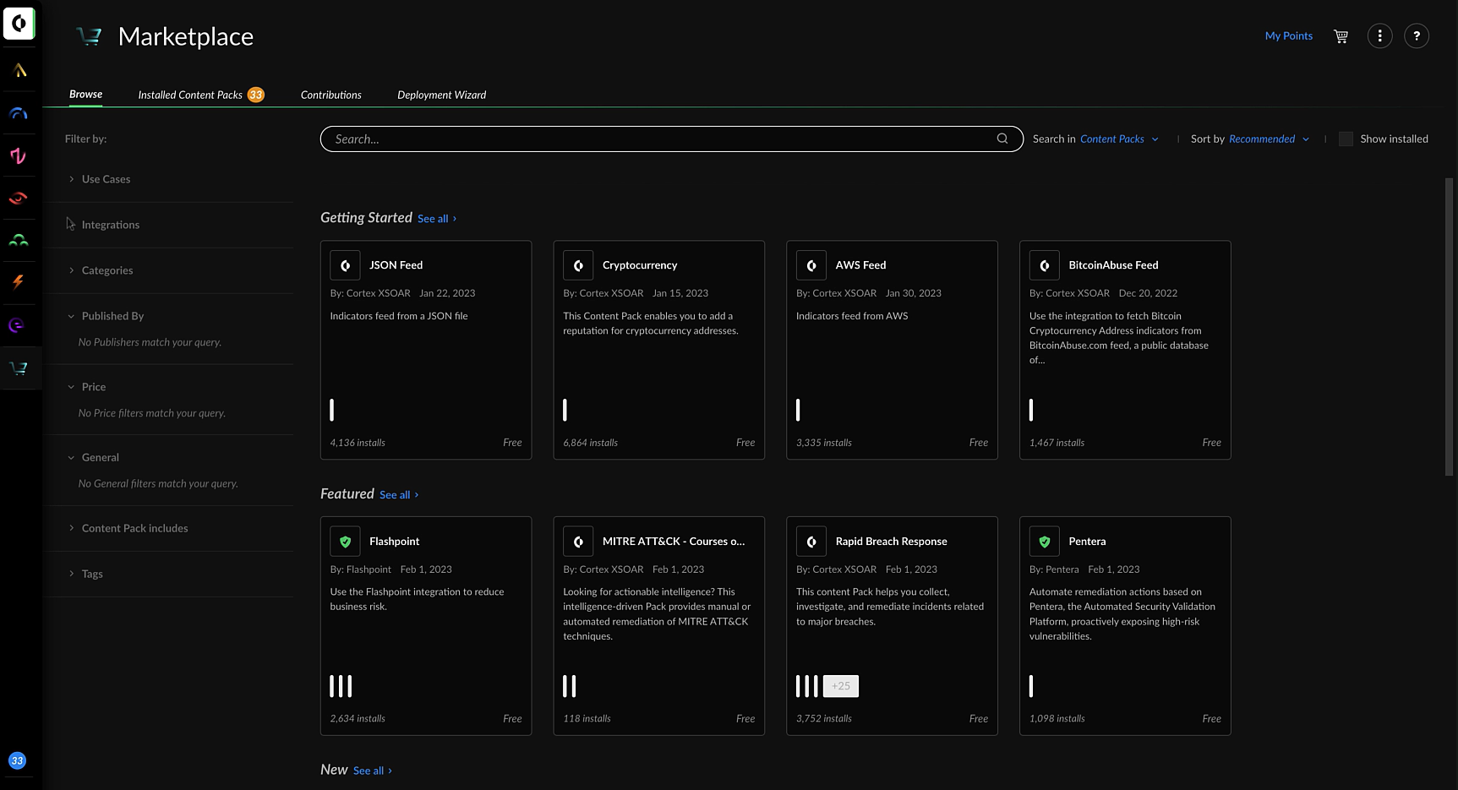The width and height of the screenshot is (1458, 790).
Task: Click the help question mark icon
Action: coord(1417,35)
